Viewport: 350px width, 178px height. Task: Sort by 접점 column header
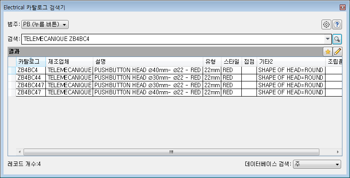point(249,62)
